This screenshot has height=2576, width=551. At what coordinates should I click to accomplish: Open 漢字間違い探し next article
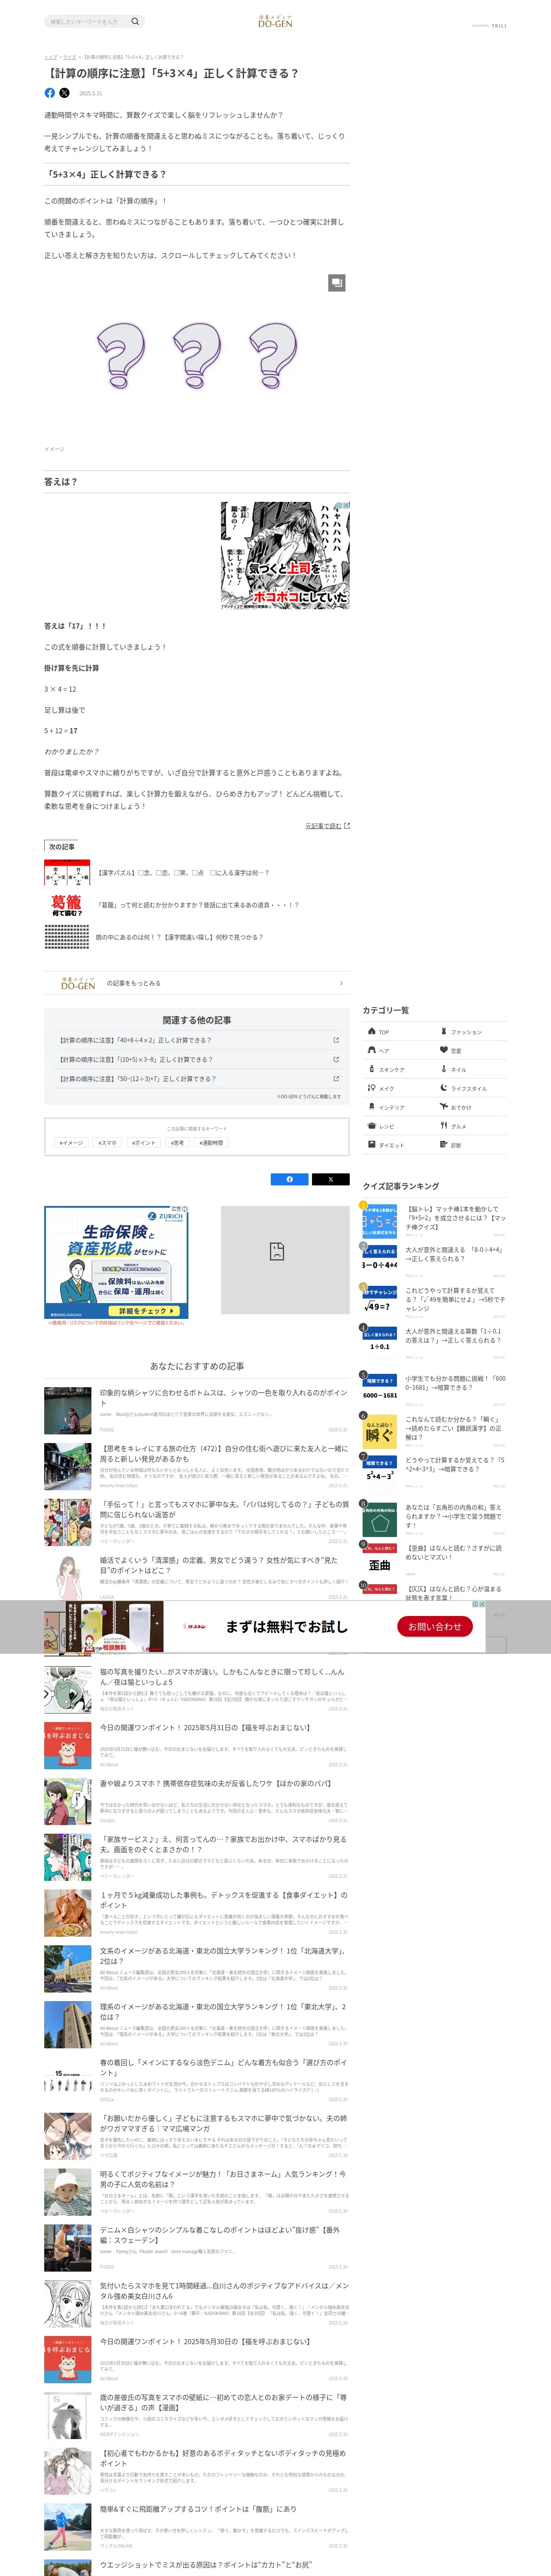[x=196, y=937]
